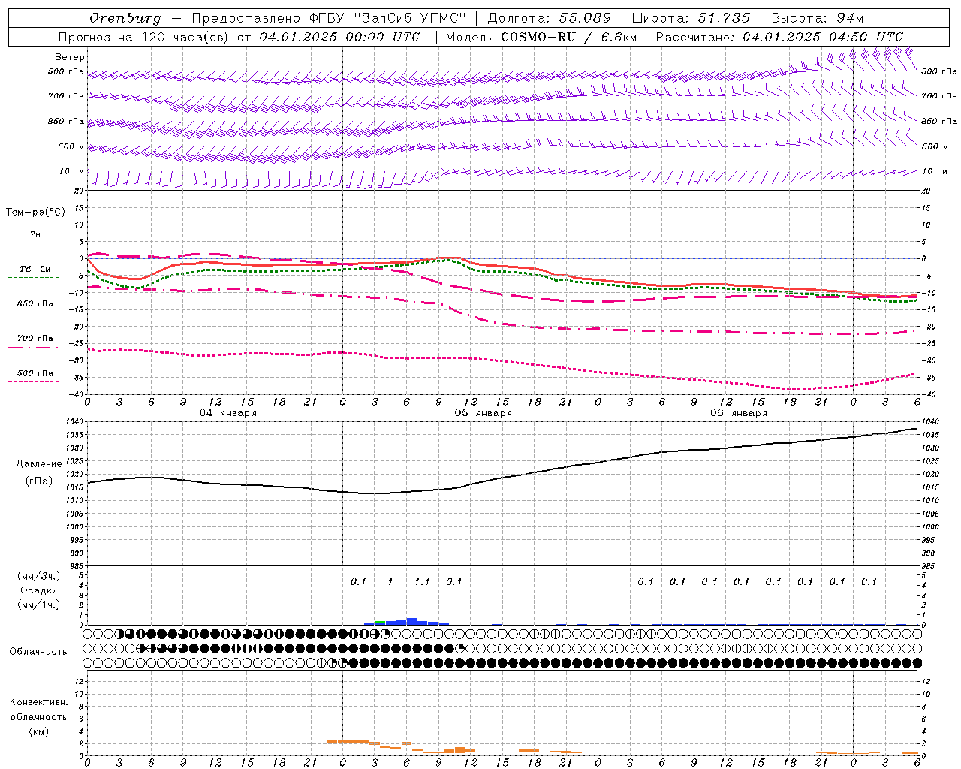Click '500 гПа' dotted legend line under Тем-ра
The image size is (961, 769).
33,381
